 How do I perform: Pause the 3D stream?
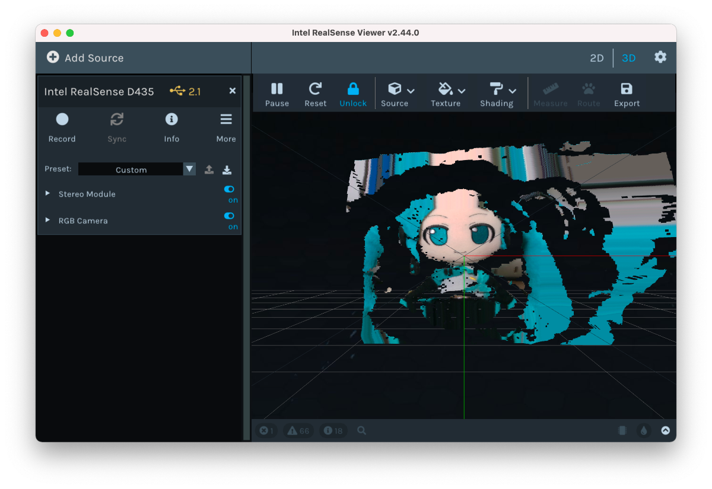[x=277, y=95]
